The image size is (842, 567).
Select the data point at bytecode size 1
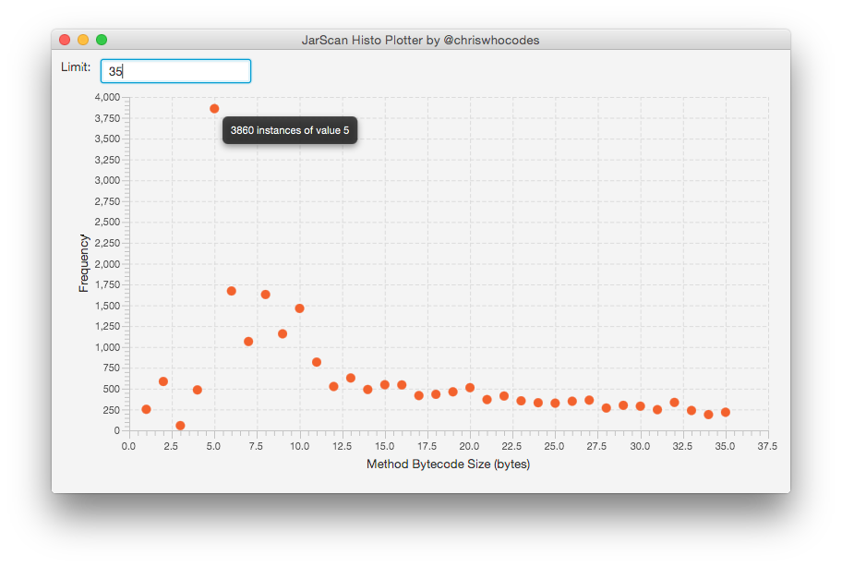click(146, 409)
